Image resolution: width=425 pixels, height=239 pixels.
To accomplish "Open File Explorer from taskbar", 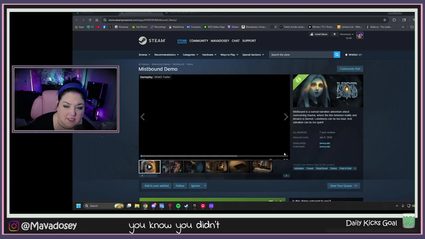I will [137, 206].
